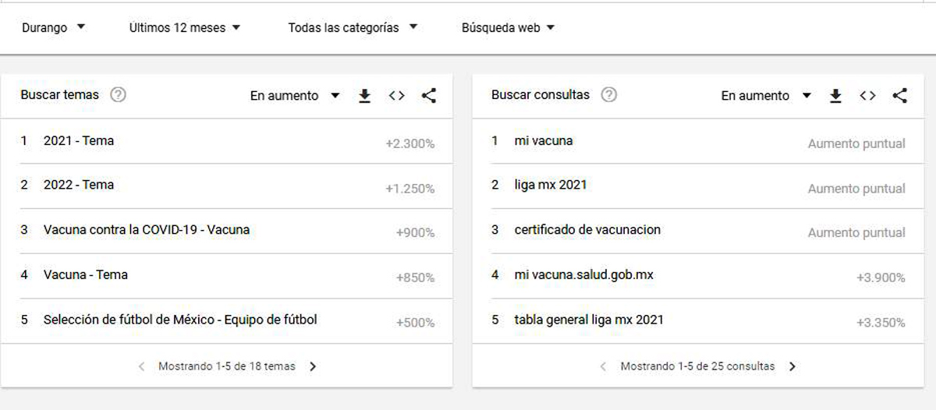Screen dimensions: 936x410
Task: Go to next page of consultas
Action: [792, 366]
